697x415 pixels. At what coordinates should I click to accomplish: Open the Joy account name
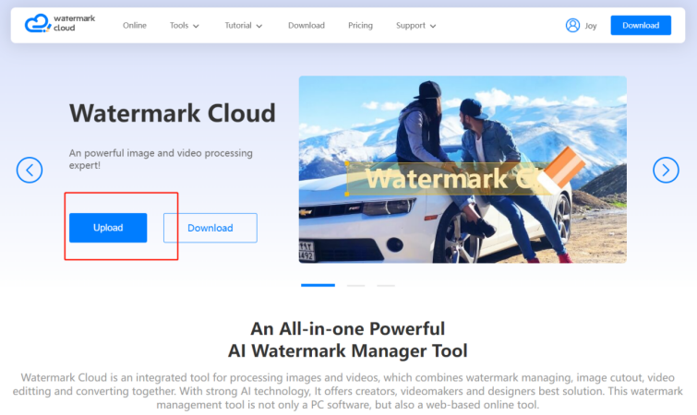click(x=591, y=26)
